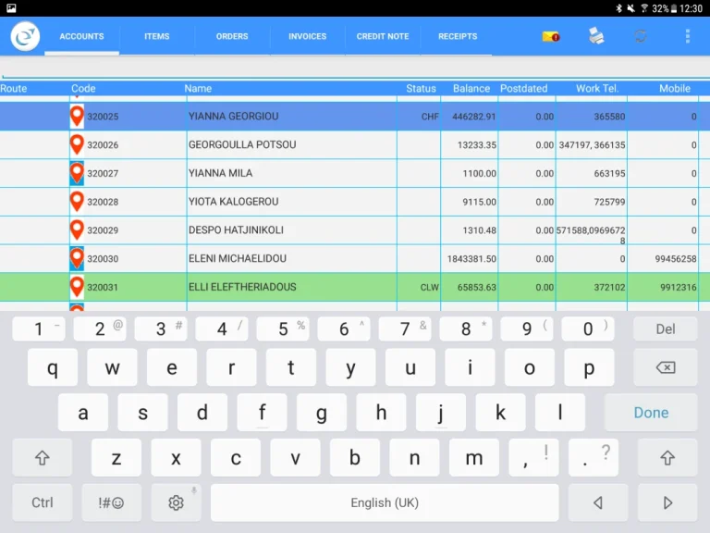Open the mail notification icon

pyautogui.click(x=551, y=36)
